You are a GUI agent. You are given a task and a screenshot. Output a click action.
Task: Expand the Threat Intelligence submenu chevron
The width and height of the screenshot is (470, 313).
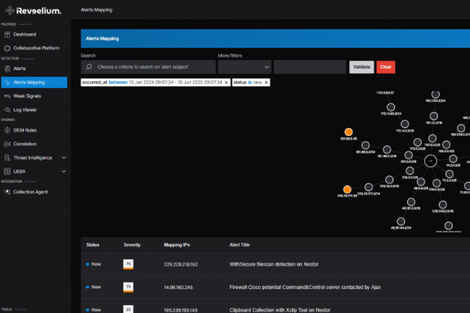[x=64, y=158]
